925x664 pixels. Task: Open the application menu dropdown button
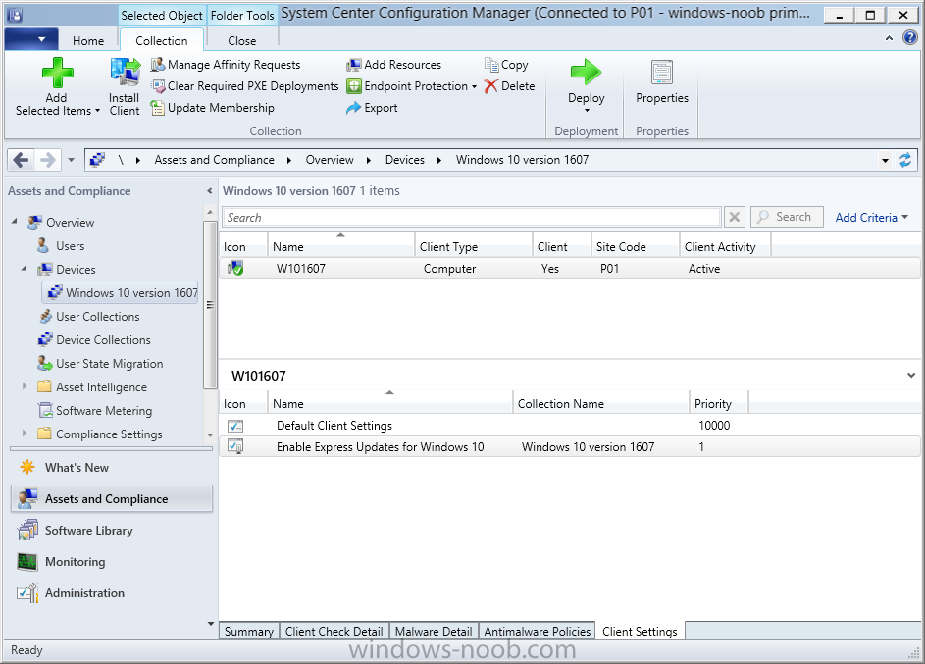pyautogui.click(x=31, y=39)
